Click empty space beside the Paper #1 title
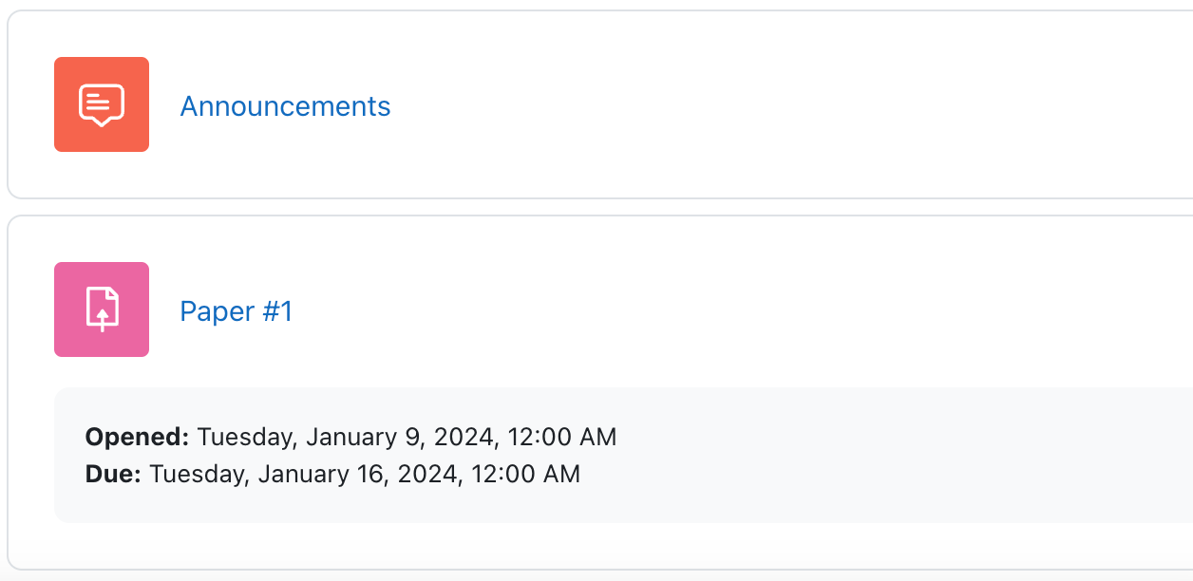The height and width of the screenshot is (581, 1193). 741,309
